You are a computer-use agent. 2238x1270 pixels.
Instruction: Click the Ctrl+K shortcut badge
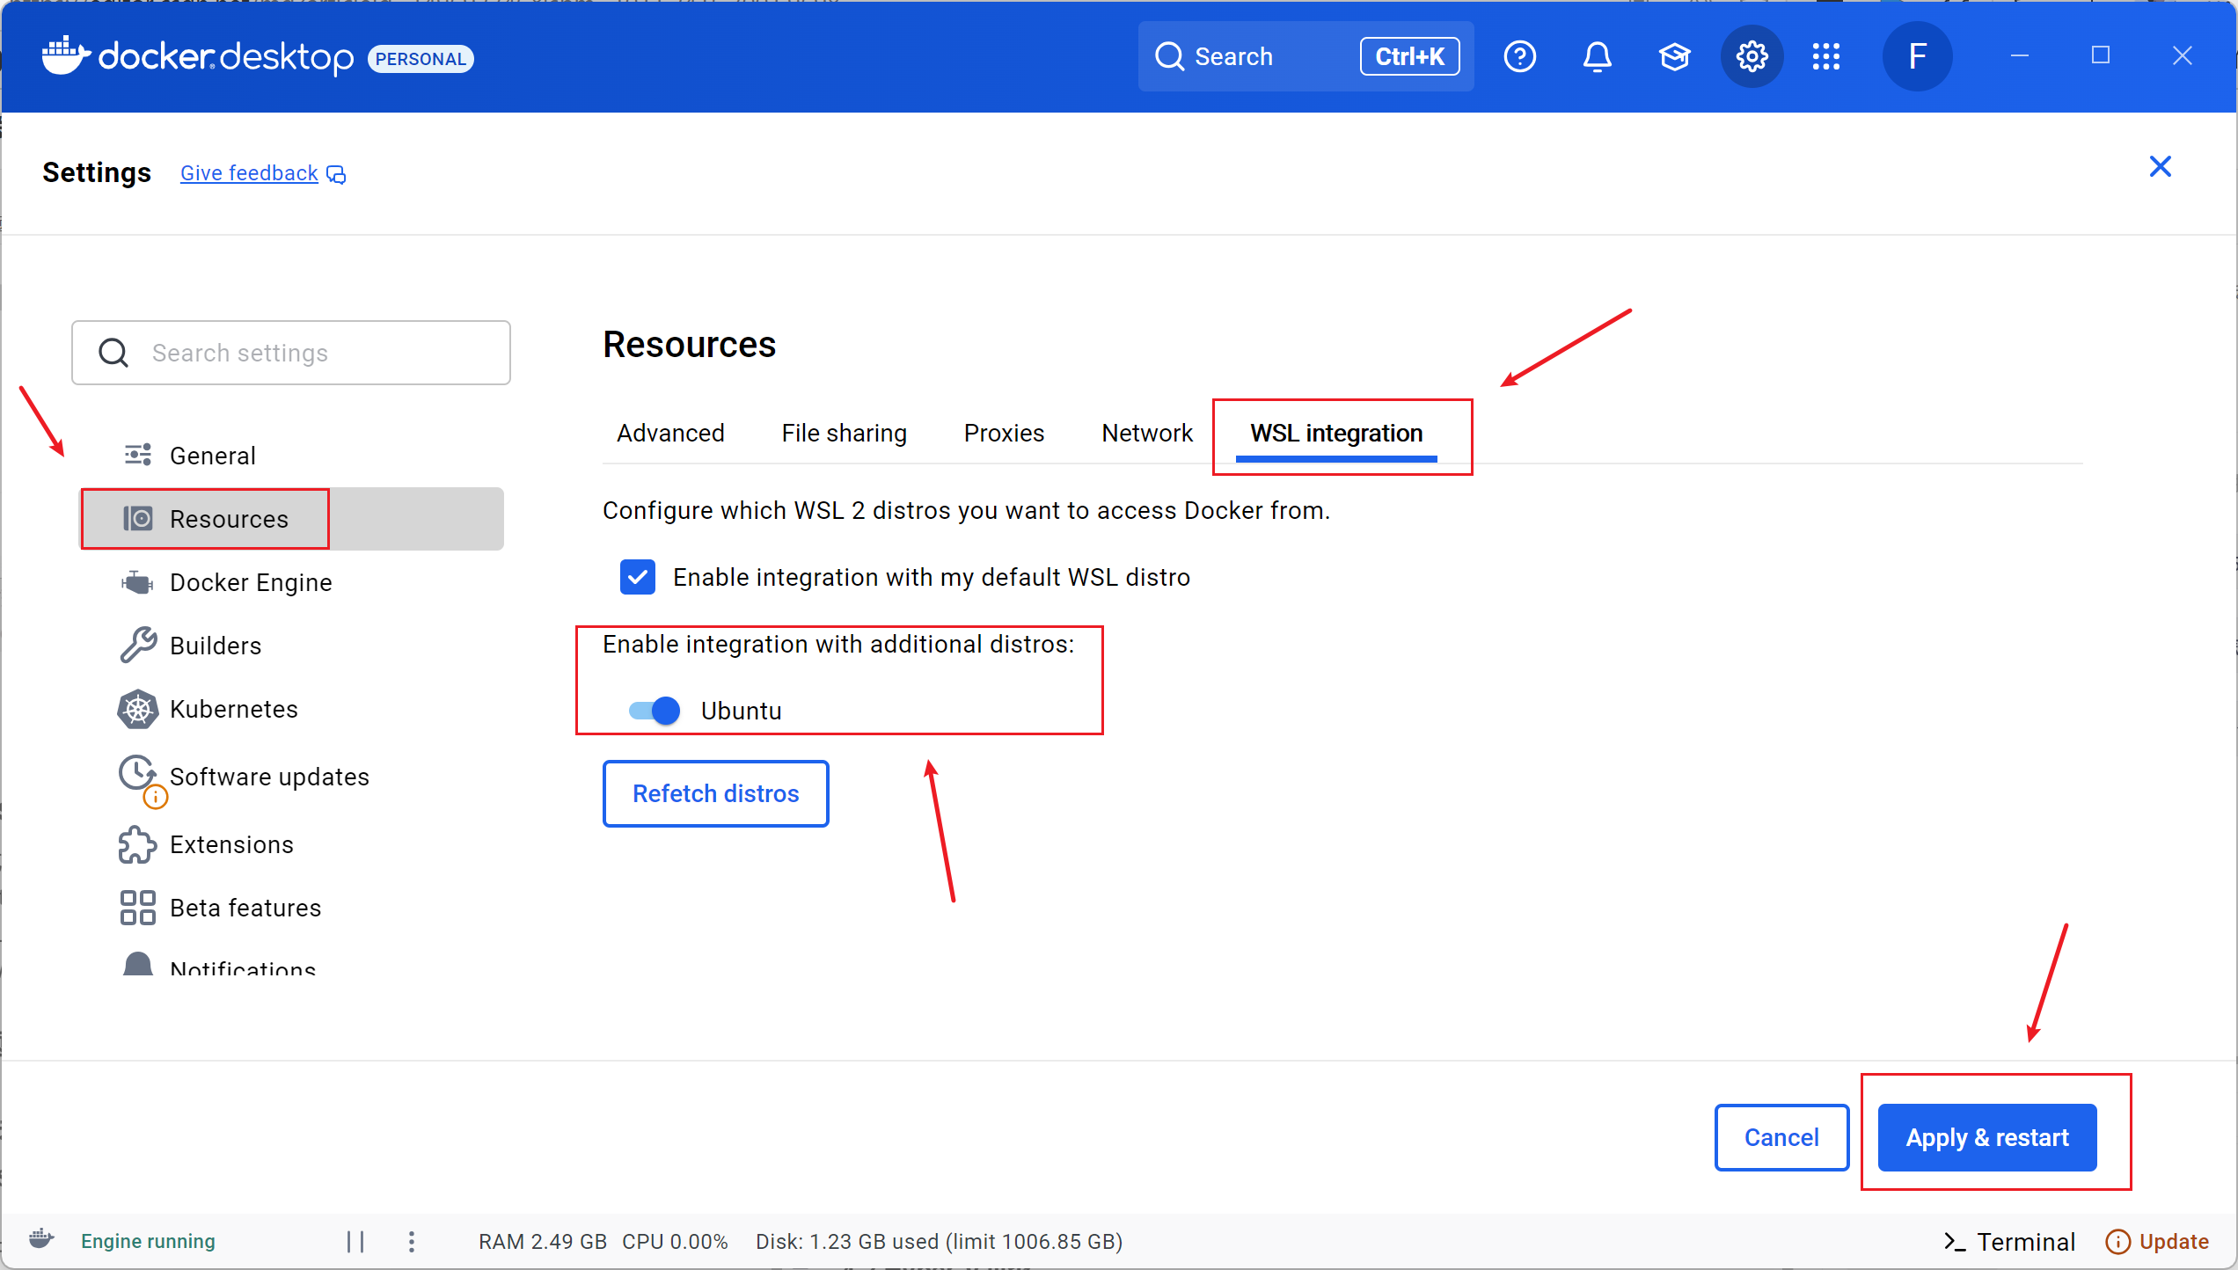(x=1409, y=56)
